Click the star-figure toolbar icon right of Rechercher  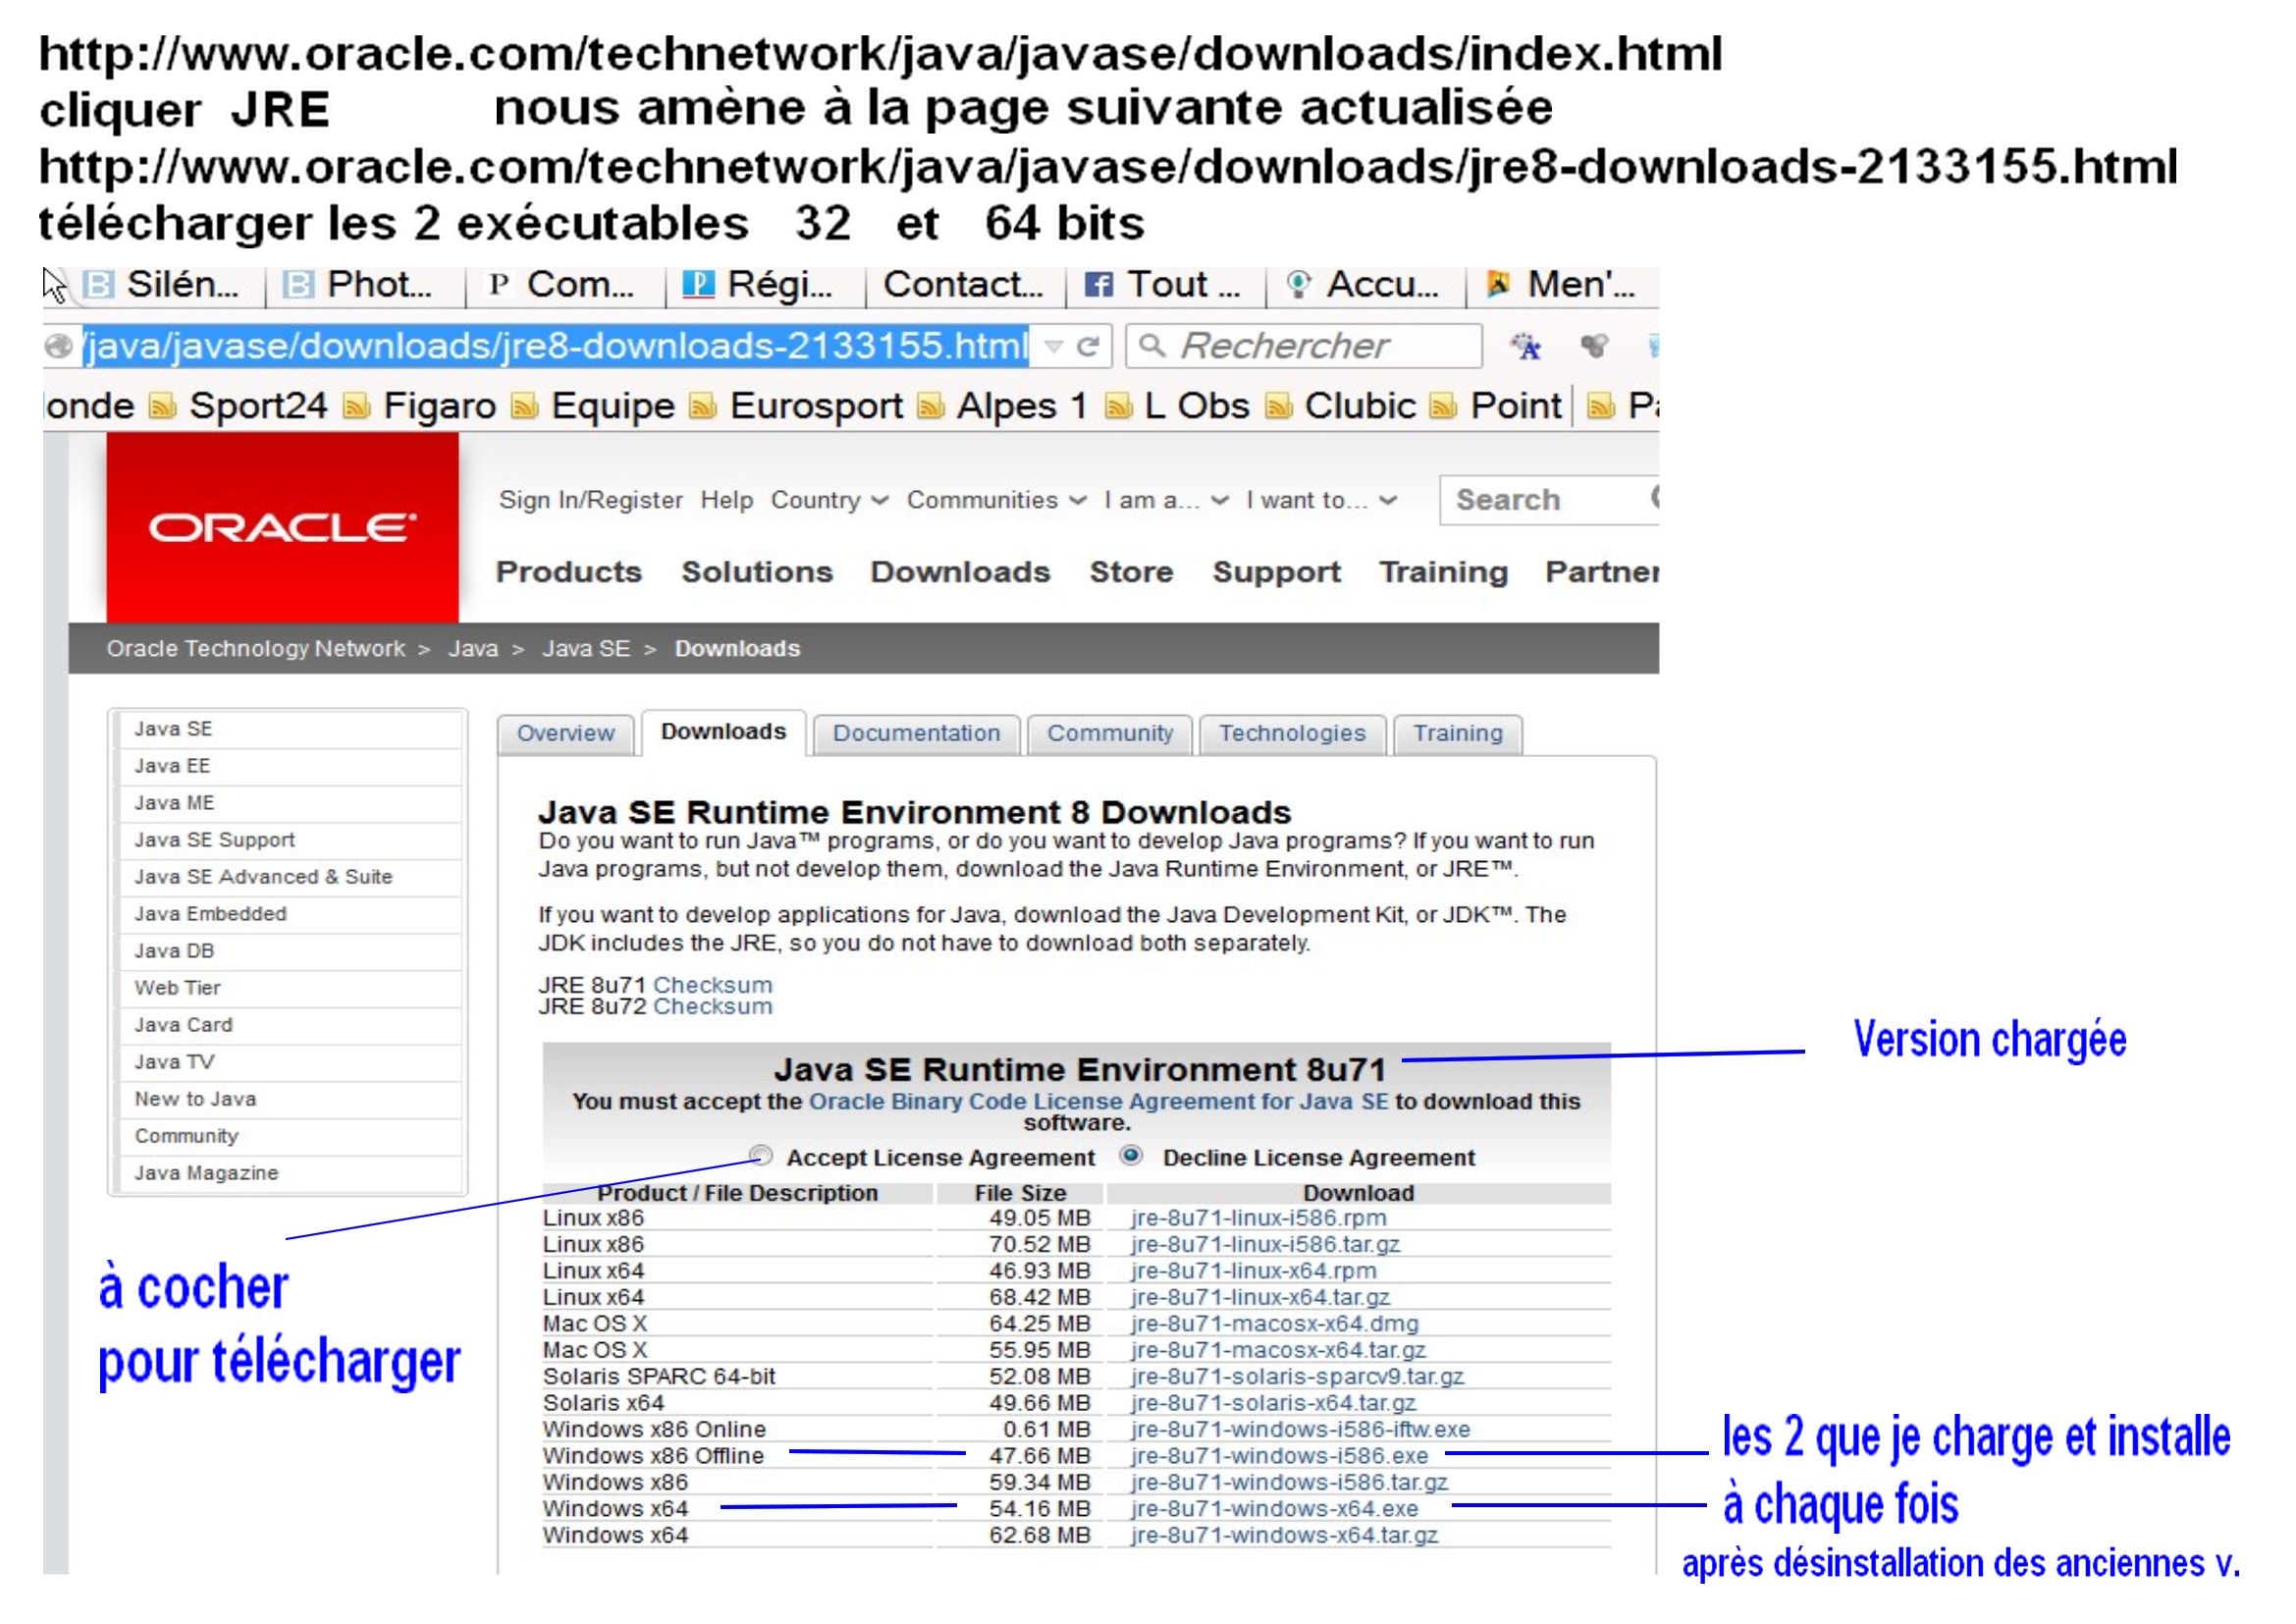(1527, 347)
